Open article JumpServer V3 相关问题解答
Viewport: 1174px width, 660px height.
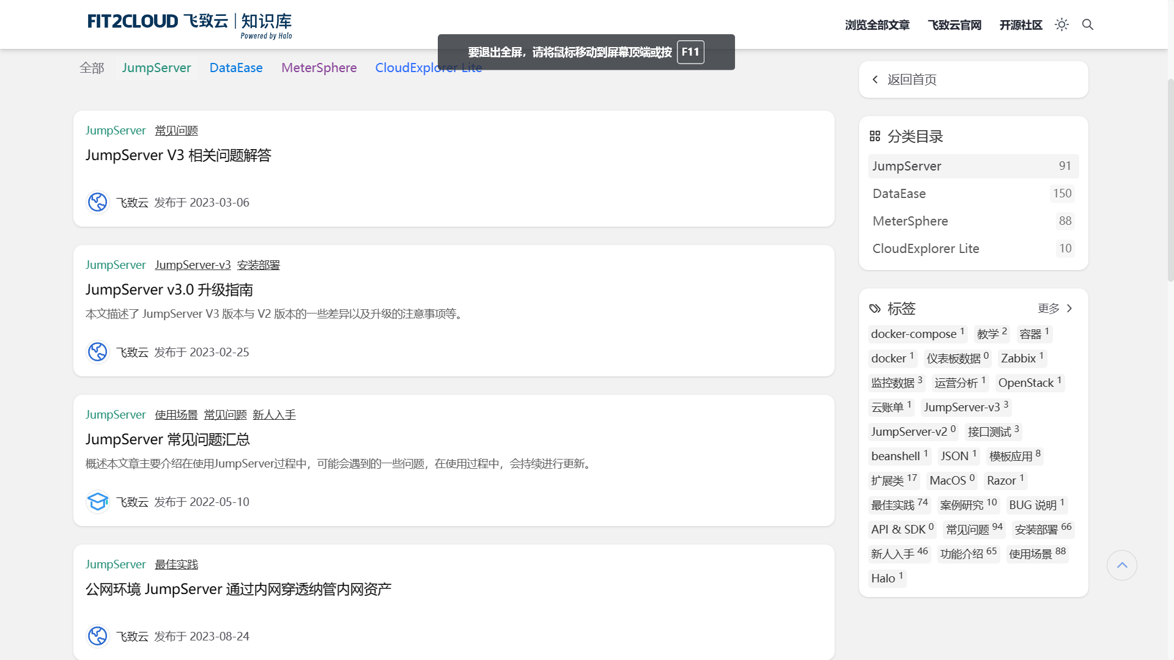pyautogui.click(x=179, y=155)
